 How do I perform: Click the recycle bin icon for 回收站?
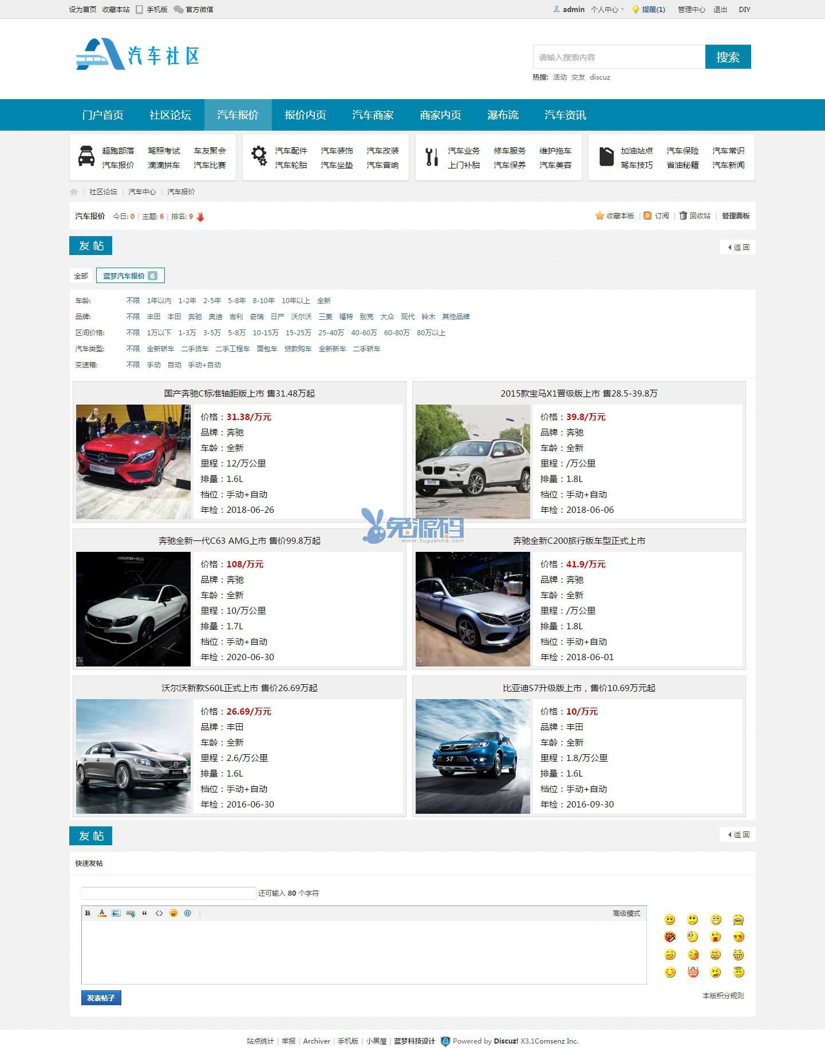683,215
